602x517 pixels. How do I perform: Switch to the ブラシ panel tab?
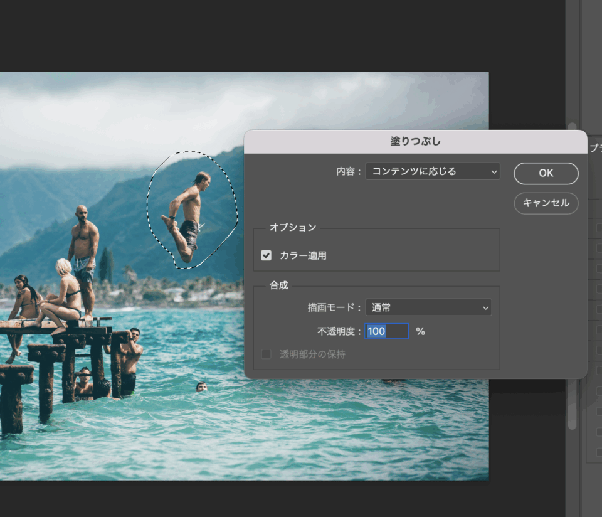[595, 147]
